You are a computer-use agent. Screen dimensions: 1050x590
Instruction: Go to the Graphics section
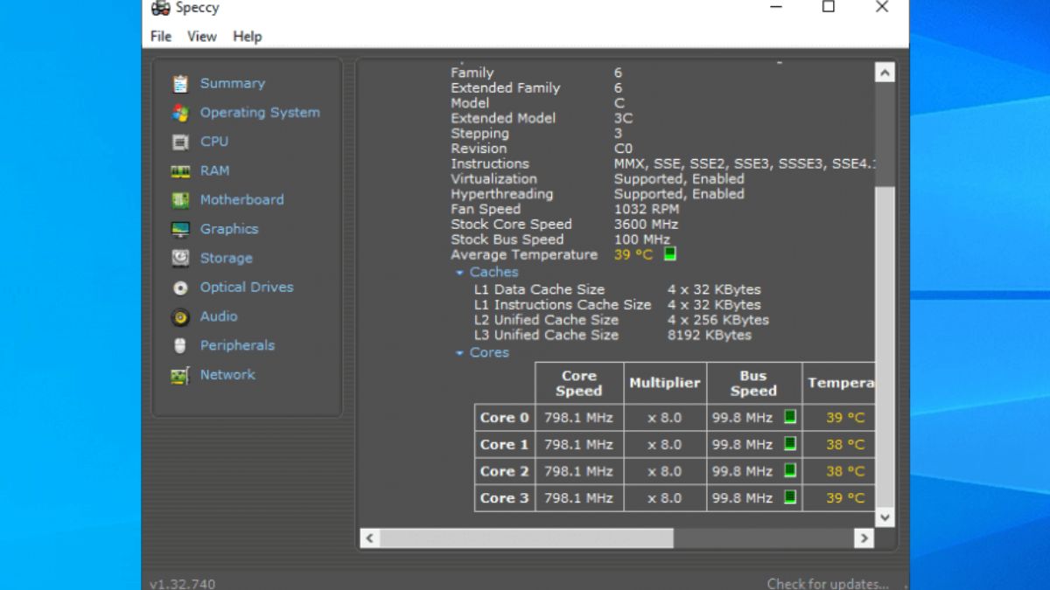coord(229,229)
